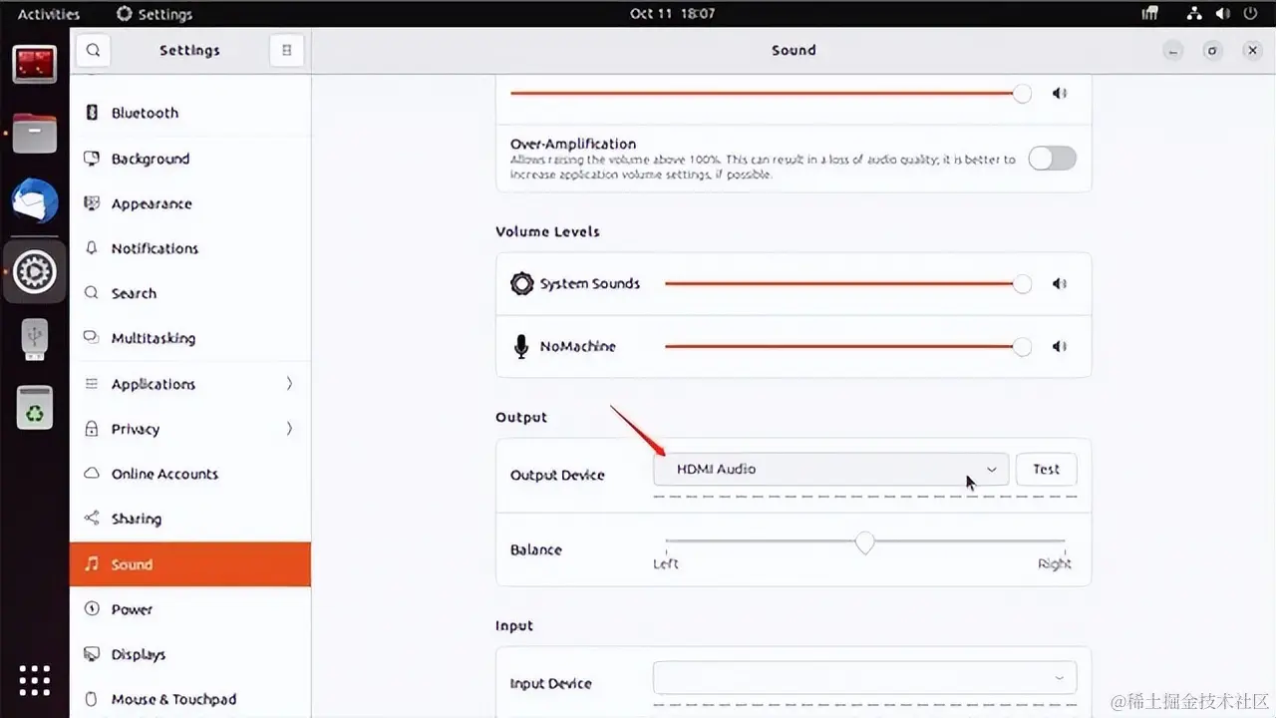
Task: Click the Multitasking icon in sidebar
Action: (92, 338)
